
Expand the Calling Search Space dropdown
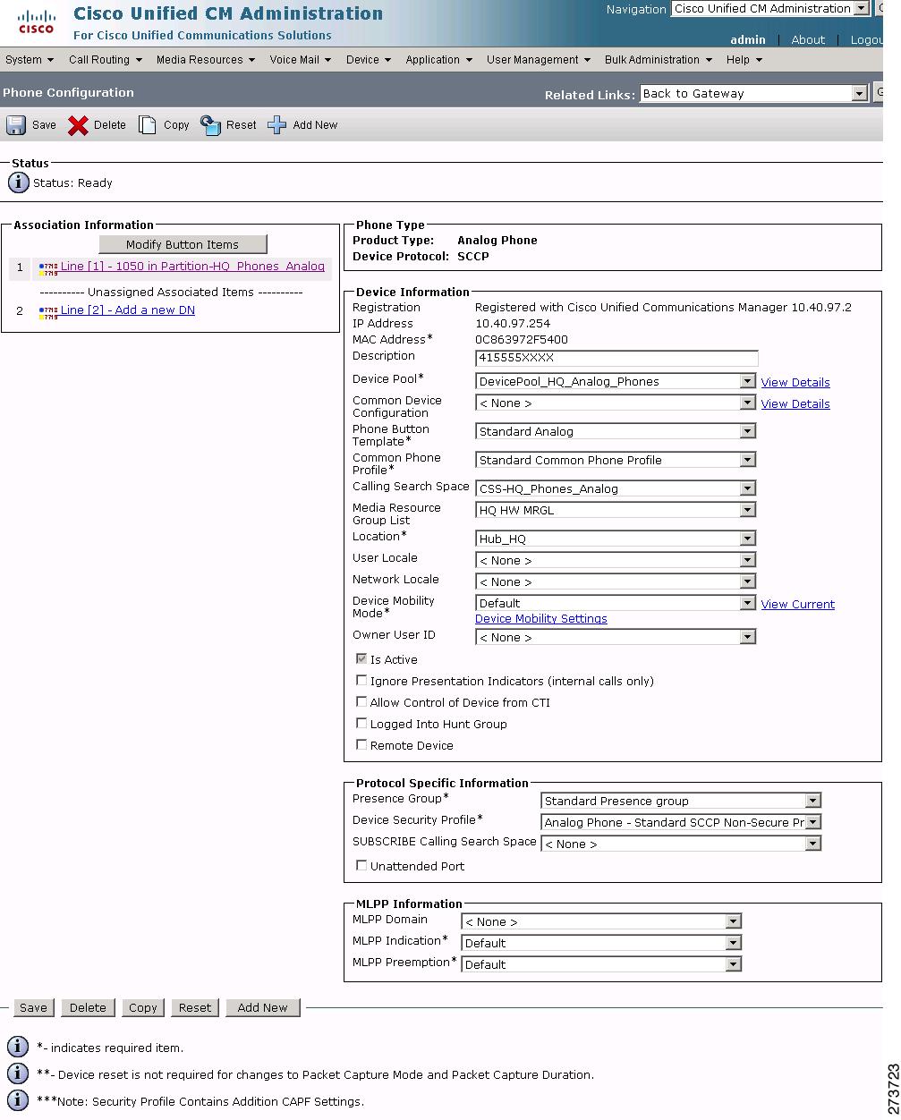point(616,489)
